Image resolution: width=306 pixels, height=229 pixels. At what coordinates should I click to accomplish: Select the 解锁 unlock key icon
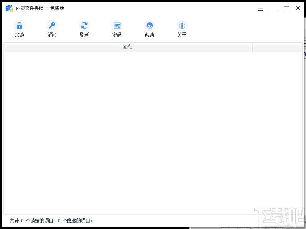tap(52, 26)
